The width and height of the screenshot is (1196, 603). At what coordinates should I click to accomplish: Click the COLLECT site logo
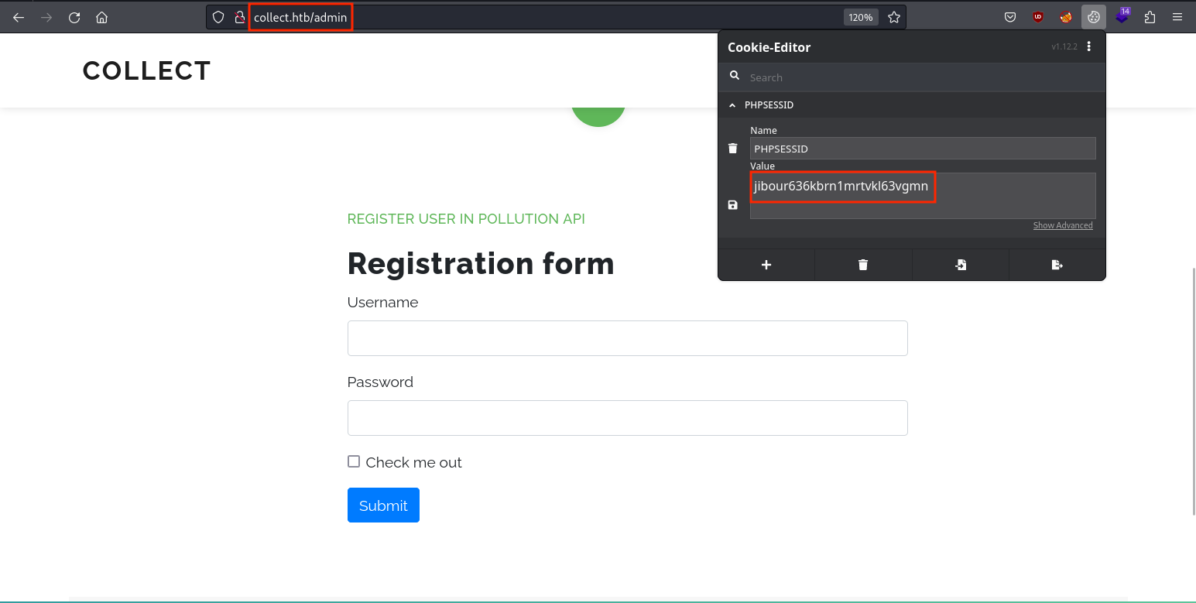coord(147,70)
